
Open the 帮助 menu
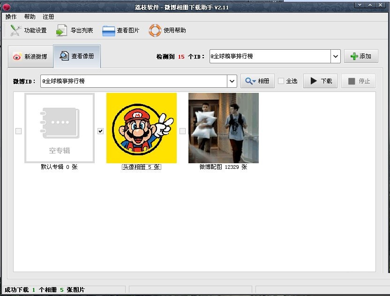coord(30,17)
